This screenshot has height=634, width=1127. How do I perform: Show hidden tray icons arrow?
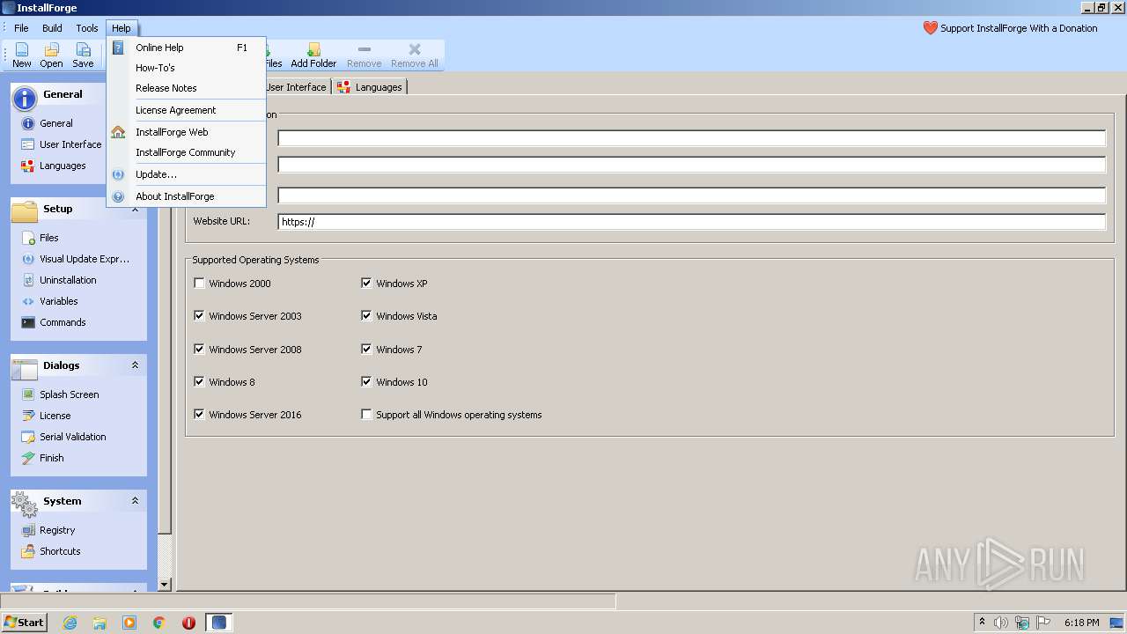click(982, 623)
